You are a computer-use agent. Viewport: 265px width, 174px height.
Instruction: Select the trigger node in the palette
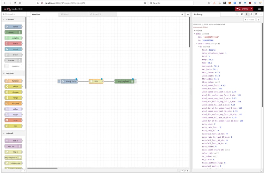tap(13, 114)
